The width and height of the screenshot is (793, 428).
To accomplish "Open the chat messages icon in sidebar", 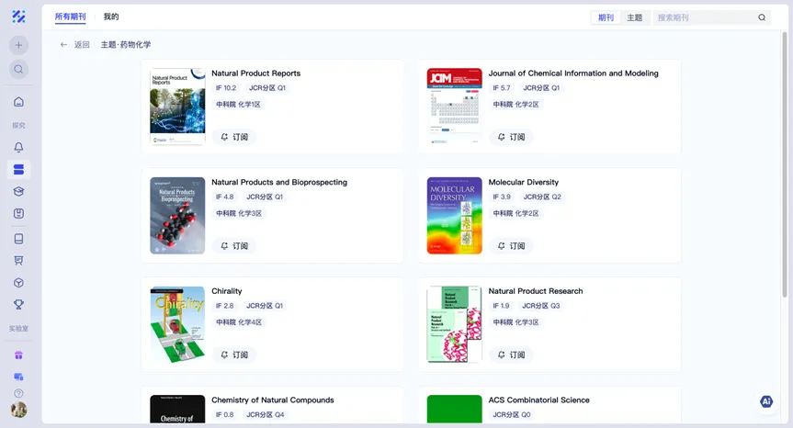I will click(18, 377).
